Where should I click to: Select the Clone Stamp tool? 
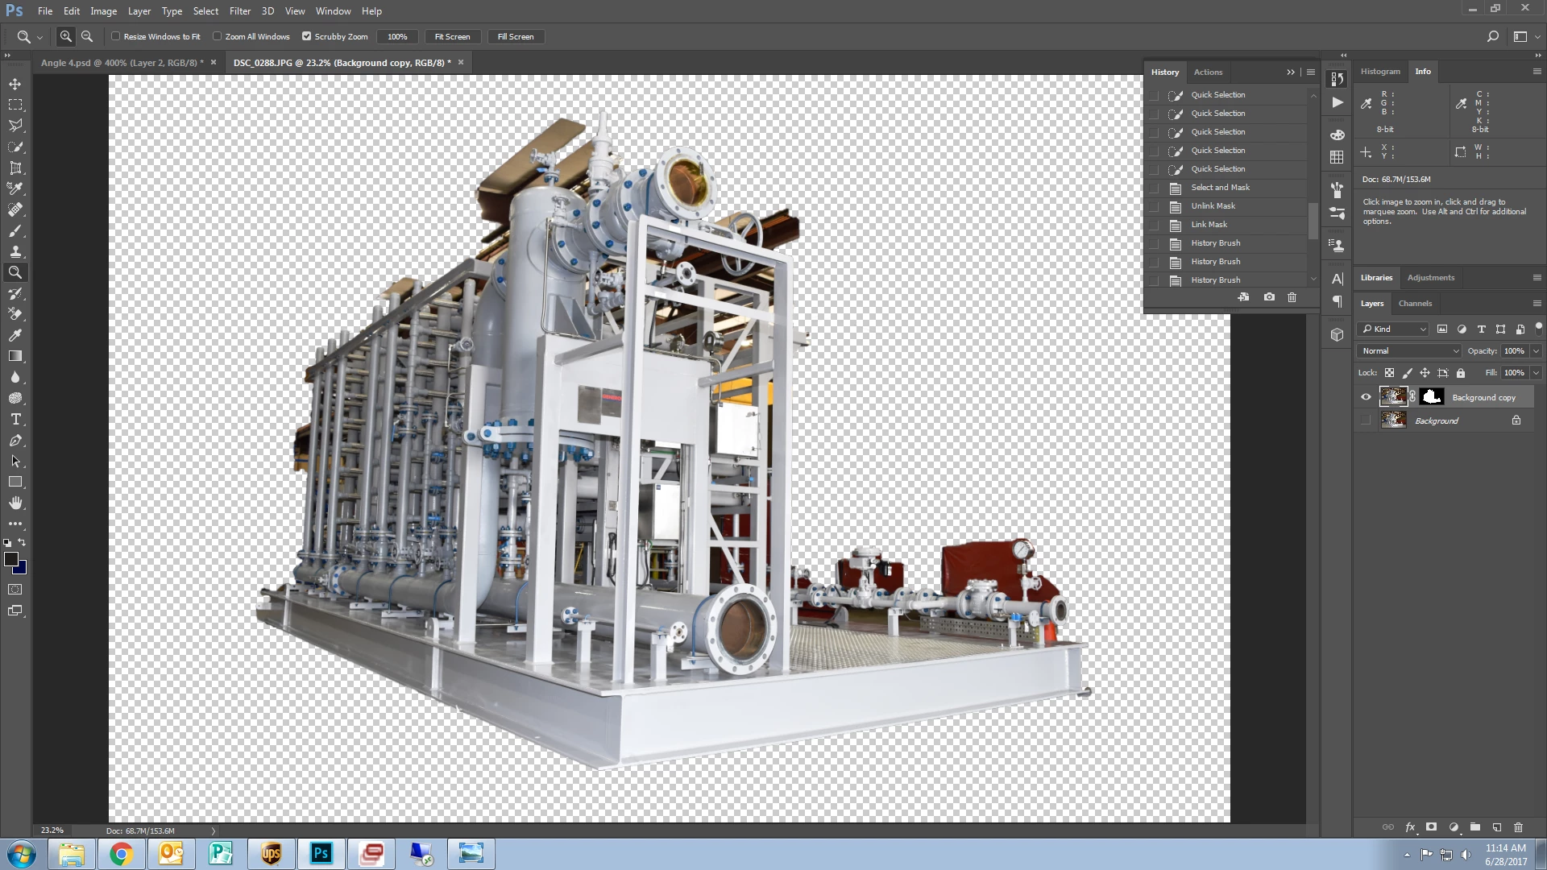(x=15, y=251)
